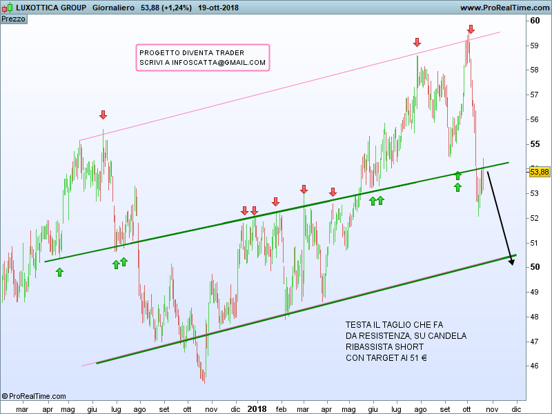Open the Prezzo panel label

tap(13, 19)
